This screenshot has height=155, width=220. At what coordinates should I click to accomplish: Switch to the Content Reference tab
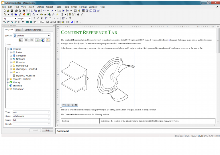(x=33, y=30)
